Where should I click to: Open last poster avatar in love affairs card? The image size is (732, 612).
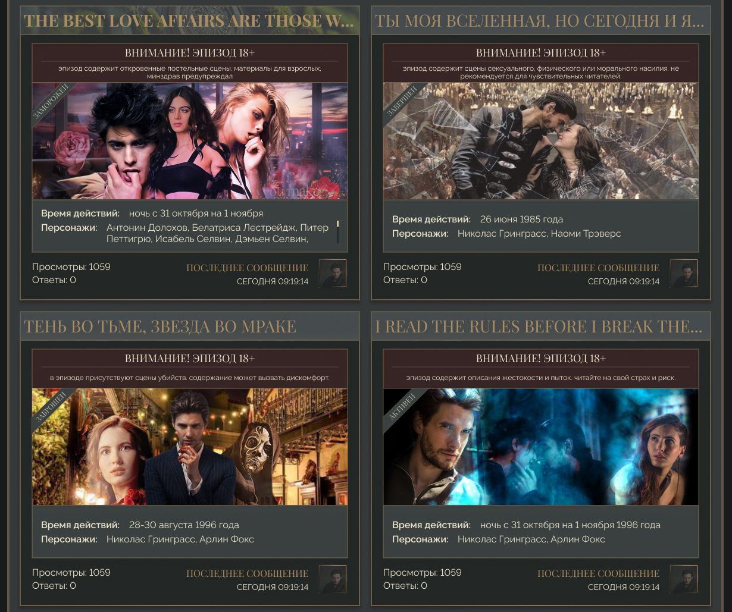tap(333, 274)
